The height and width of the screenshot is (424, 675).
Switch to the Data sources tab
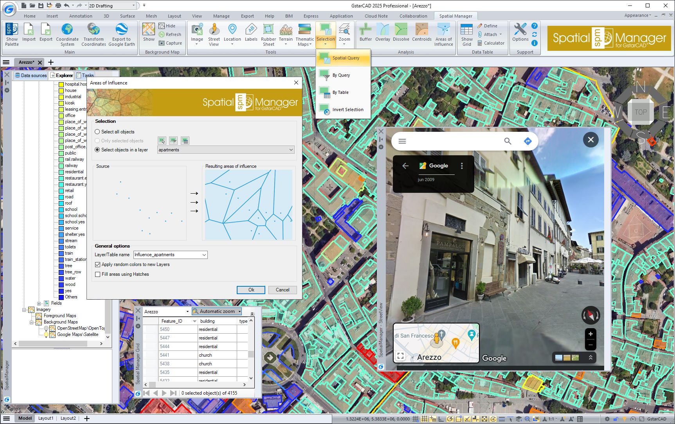[31, 75]
